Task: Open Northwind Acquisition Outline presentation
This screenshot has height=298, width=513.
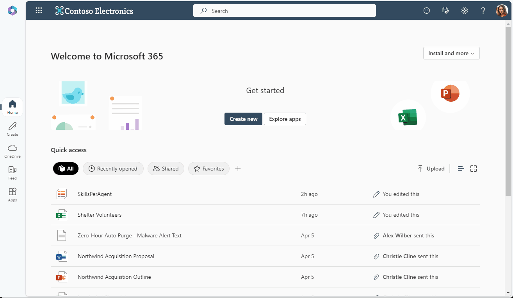Action: pyautogui.click(x=114, y=277)
